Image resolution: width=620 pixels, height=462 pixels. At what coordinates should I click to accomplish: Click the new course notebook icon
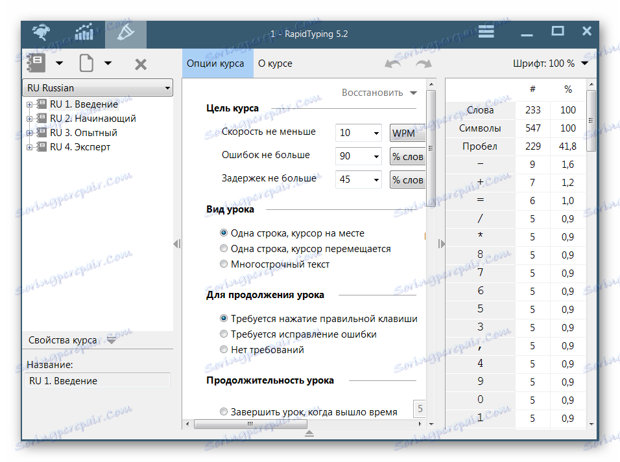point(36,64)
